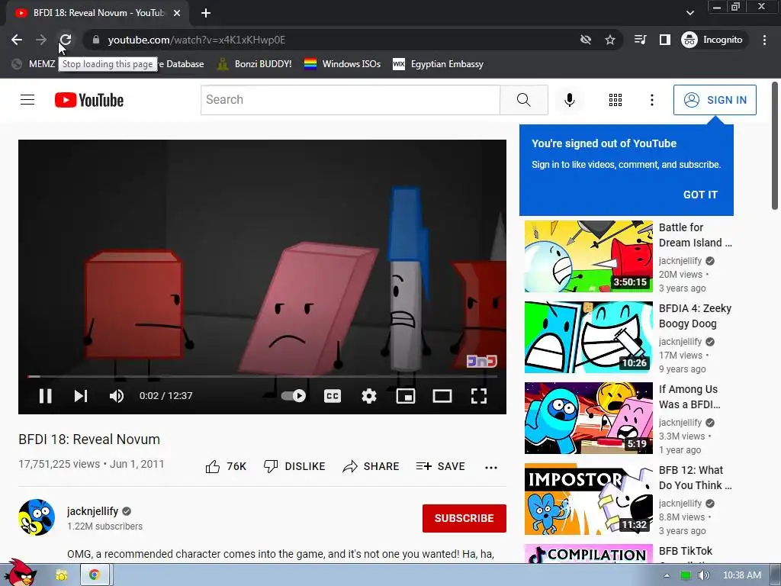
Task: Close the BFDI 18 Reveal Novum tab
Action: 177,13
